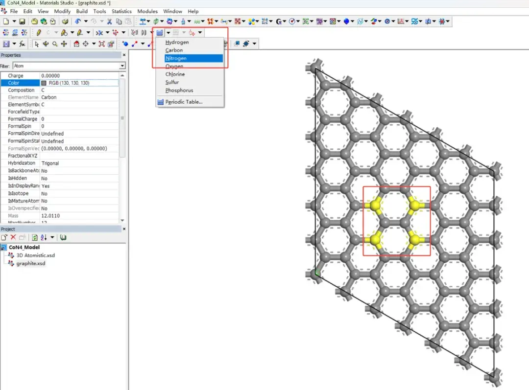
Task: Select Oxygen in the element dropdown menu
Action: tap(174, 66)
